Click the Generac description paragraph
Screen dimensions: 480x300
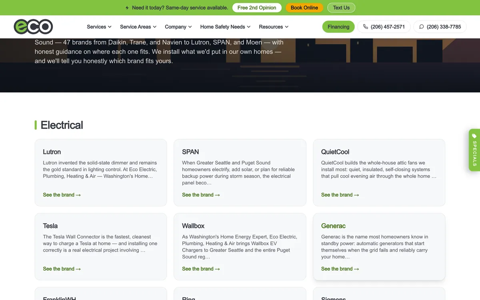click(375, 247)
